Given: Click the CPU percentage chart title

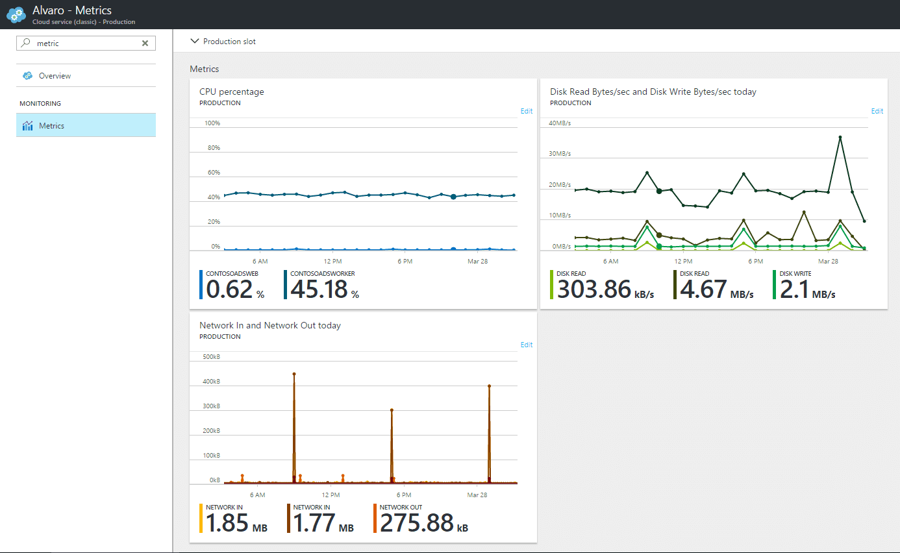Looking at the screenshot, I should (x=232, y=92).
